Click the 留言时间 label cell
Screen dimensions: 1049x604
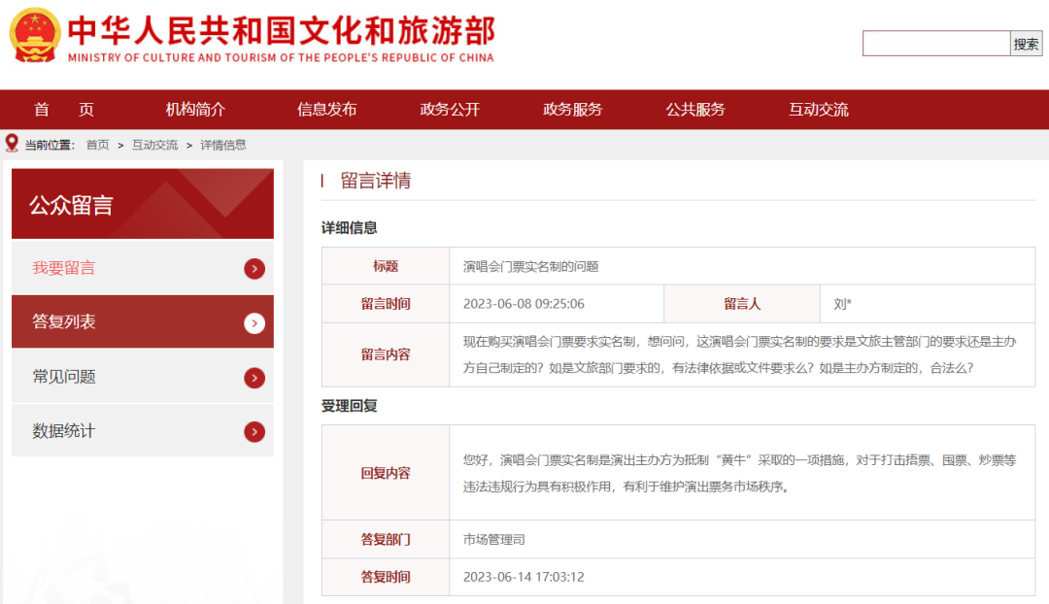point(386,304)
